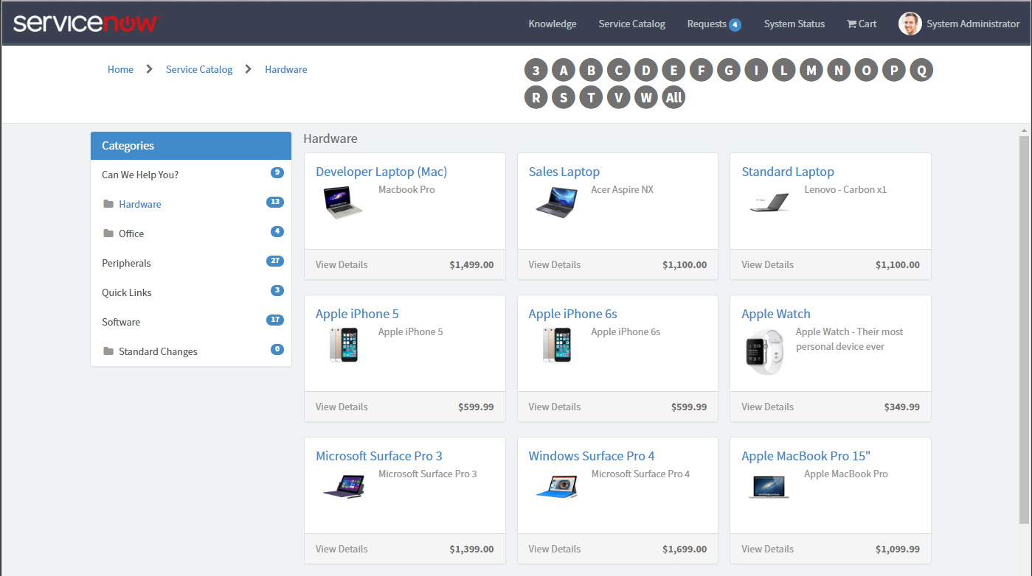The height and width of the screenshot is (576, 1032).
Task: Filter items by letter Q
Action: pyautogui.click(x=921, y=70)
